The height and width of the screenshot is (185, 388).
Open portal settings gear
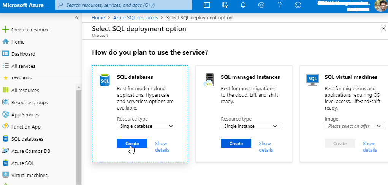click(x=261, y=5)
